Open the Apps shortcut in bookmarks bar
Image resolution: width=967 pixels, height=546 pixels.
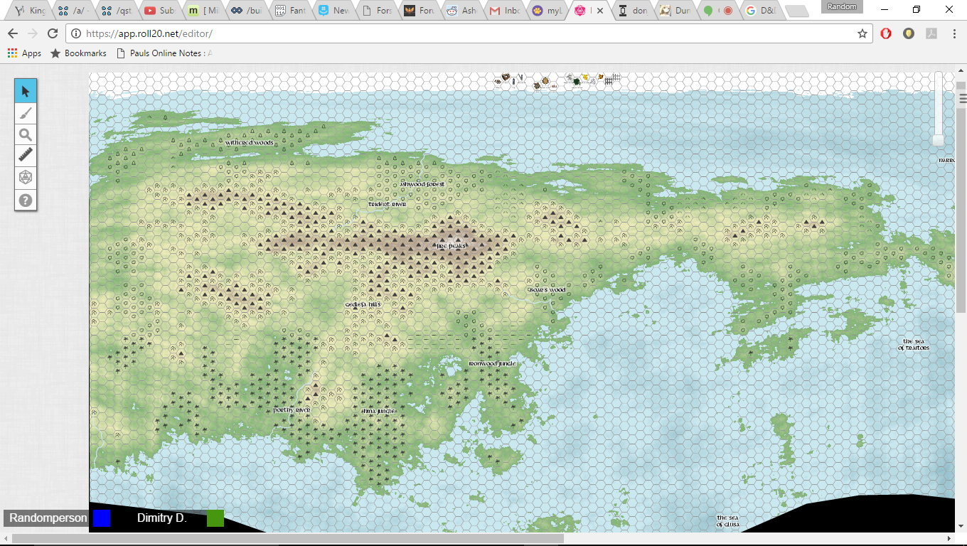point(24,53)
